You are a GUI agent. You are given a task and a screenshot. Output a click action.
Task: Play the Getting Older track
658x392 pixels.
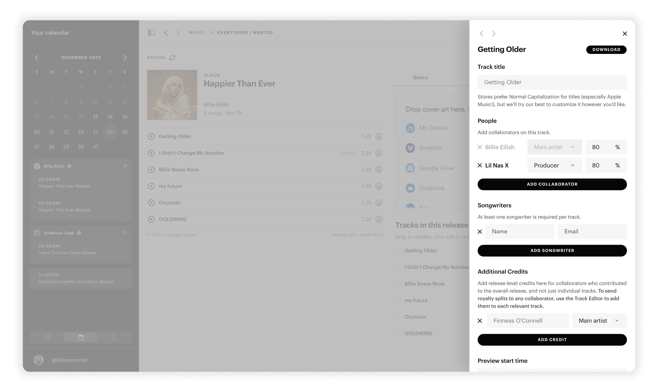click(151, 136)
